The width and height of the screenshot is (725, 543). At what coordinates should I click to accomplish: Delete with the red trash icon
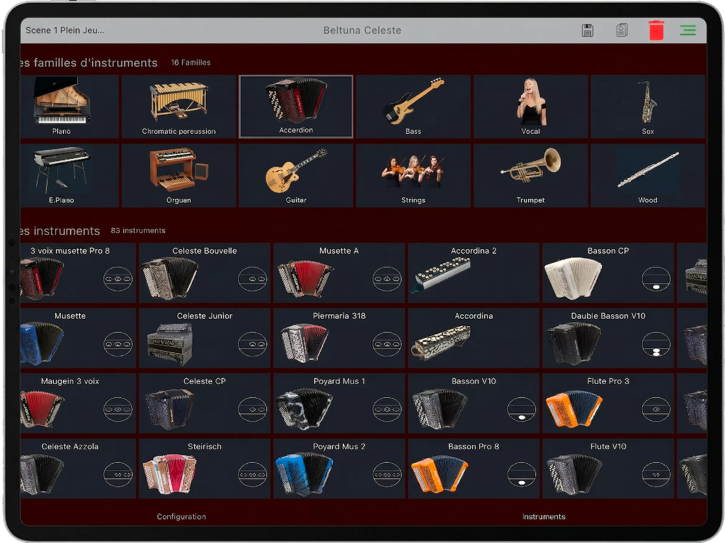tap(656, 31)
